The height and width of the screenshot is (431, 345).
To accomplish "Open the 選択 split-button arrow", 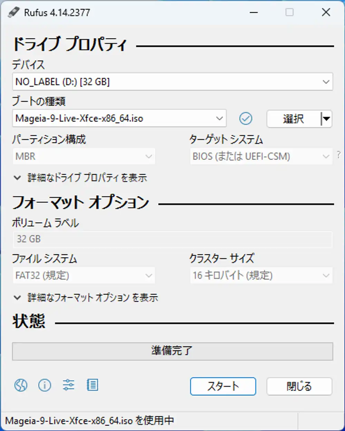I will coord(326,119).
